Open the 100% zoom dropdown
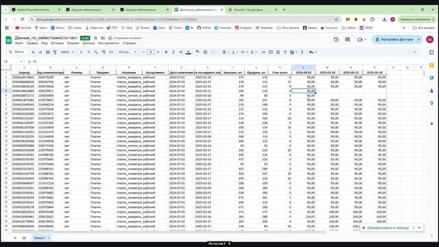439x247 pixels. [67, 52]
